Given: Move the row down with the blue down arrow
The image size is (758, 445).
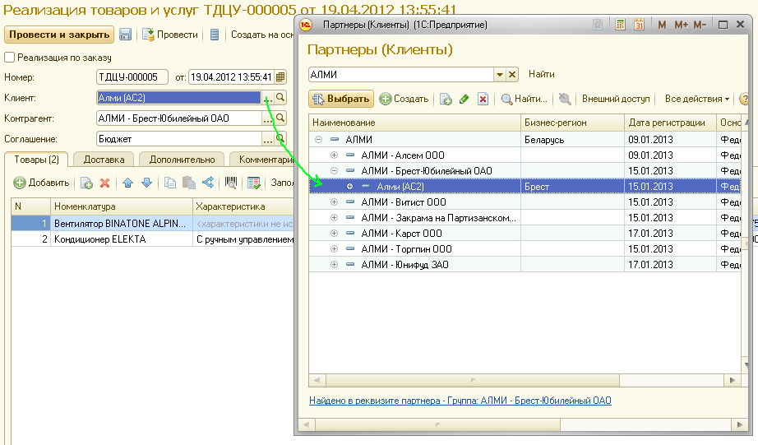Looking at the screenshot, I should click(146, 183).
